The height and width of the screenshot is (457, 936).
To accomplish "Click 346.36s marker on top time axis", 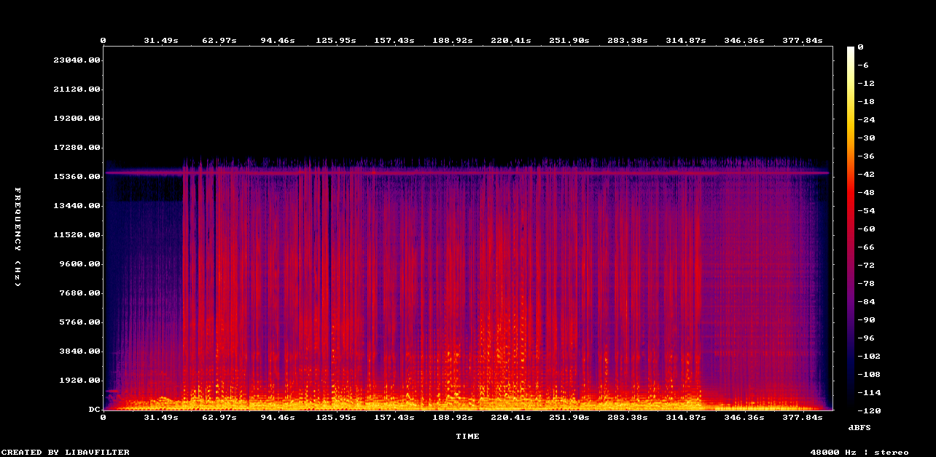I will [x=744, y=41].
